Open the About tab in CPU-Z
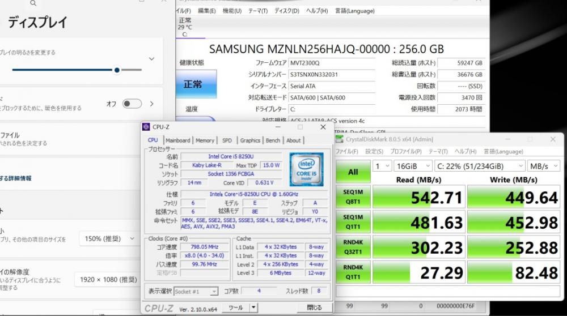Image resolution: width=567 pixels, height=316 pixels. coord(293,140)
